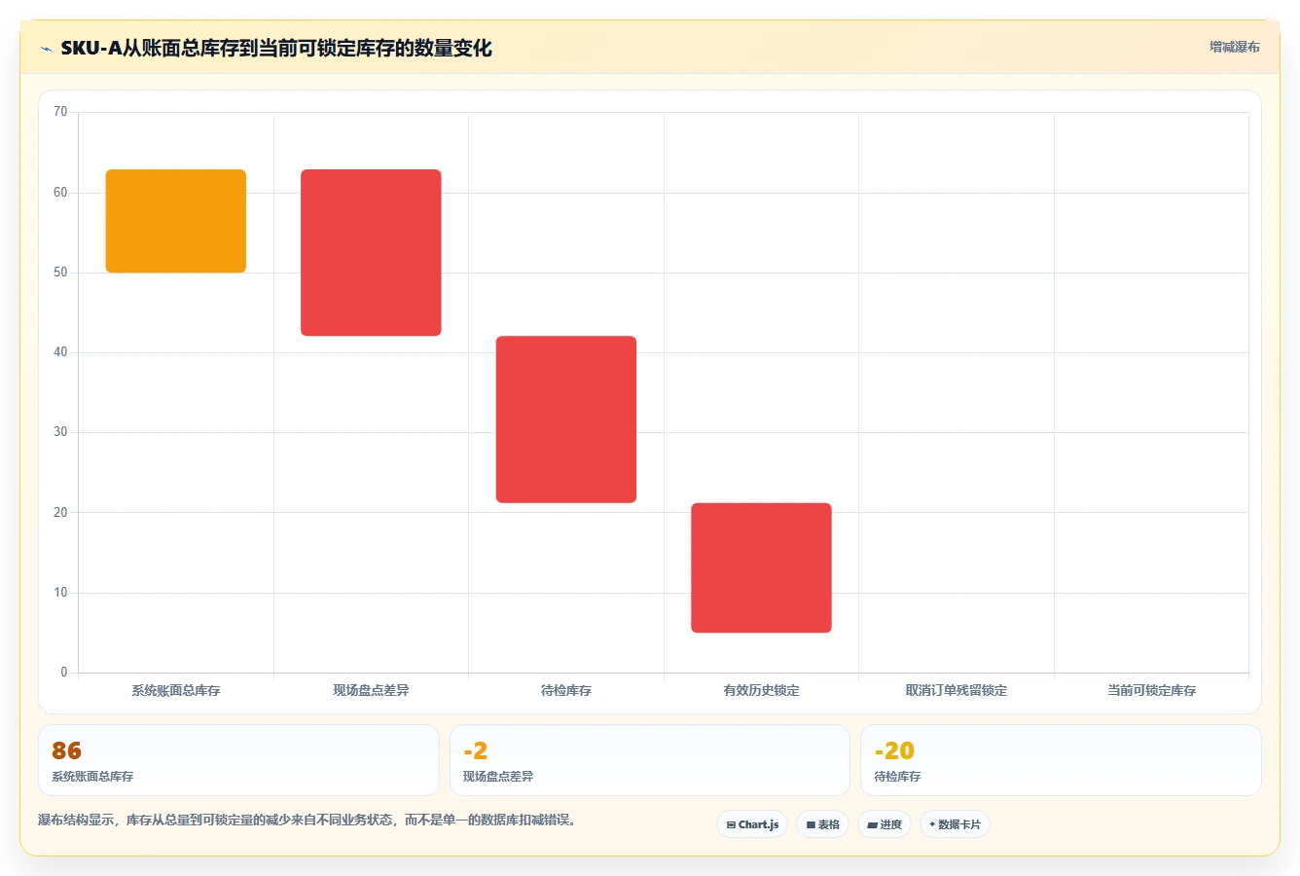Click the red 待检库存 bar
1300x876 pixels.
pos(566,420)
